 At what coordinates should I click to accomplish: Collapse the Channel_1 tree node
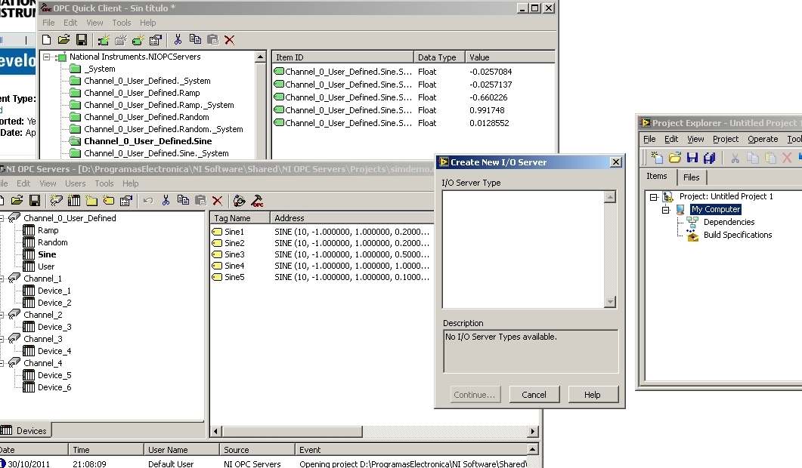[x=2, y=279]
